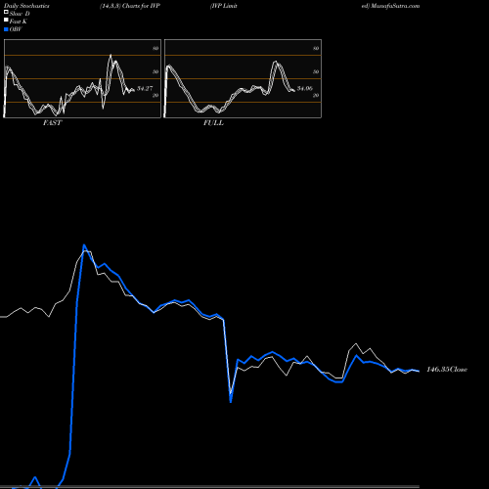Click the Slow D legend color box
The width and height of the screenshot is (489, 489).
pyautogui.click(x=6, y=12)
